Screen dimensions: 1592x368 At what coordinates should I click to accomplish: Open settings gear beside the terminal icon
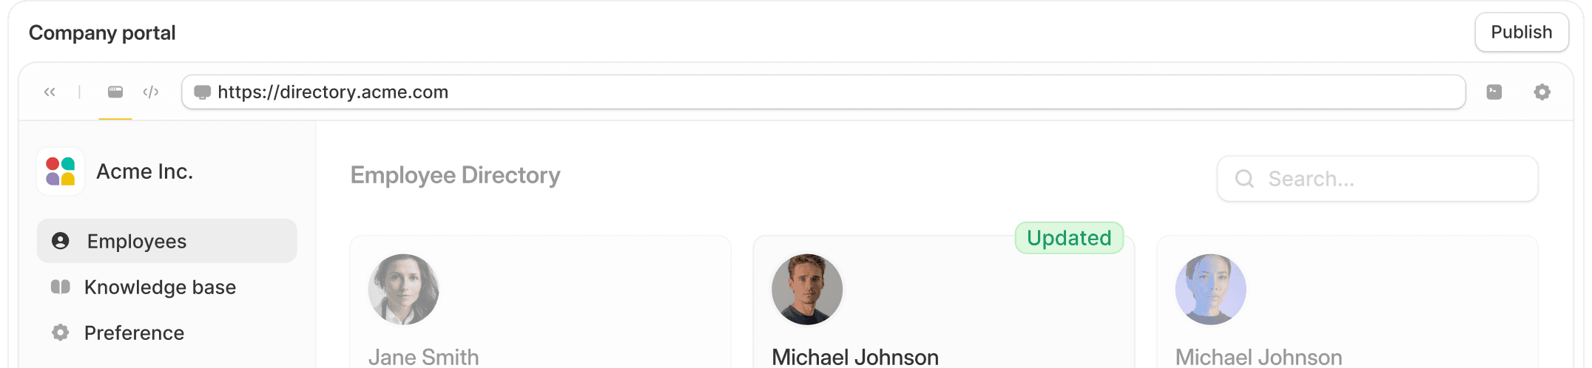(1542, 92)
